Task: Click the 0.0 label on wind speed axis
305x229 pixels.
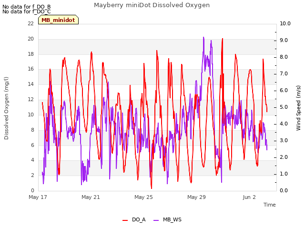Action: pos(284,190)
